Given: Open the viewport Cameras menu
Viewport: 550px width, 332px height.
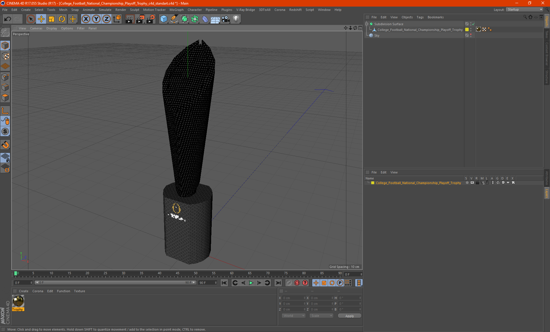Looking at the screenshot, I should coord(36,28).
